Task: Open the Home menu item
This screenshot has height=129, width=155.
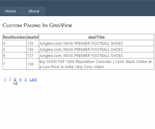Action: click(10, 11)
